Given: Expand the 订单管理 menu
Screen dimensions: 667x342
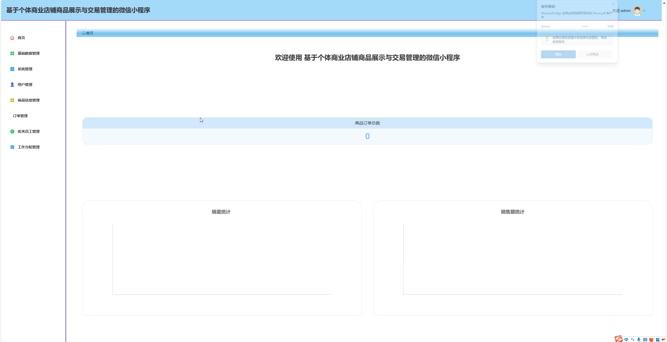Looking at the screenshot, I should click(20, 116).
